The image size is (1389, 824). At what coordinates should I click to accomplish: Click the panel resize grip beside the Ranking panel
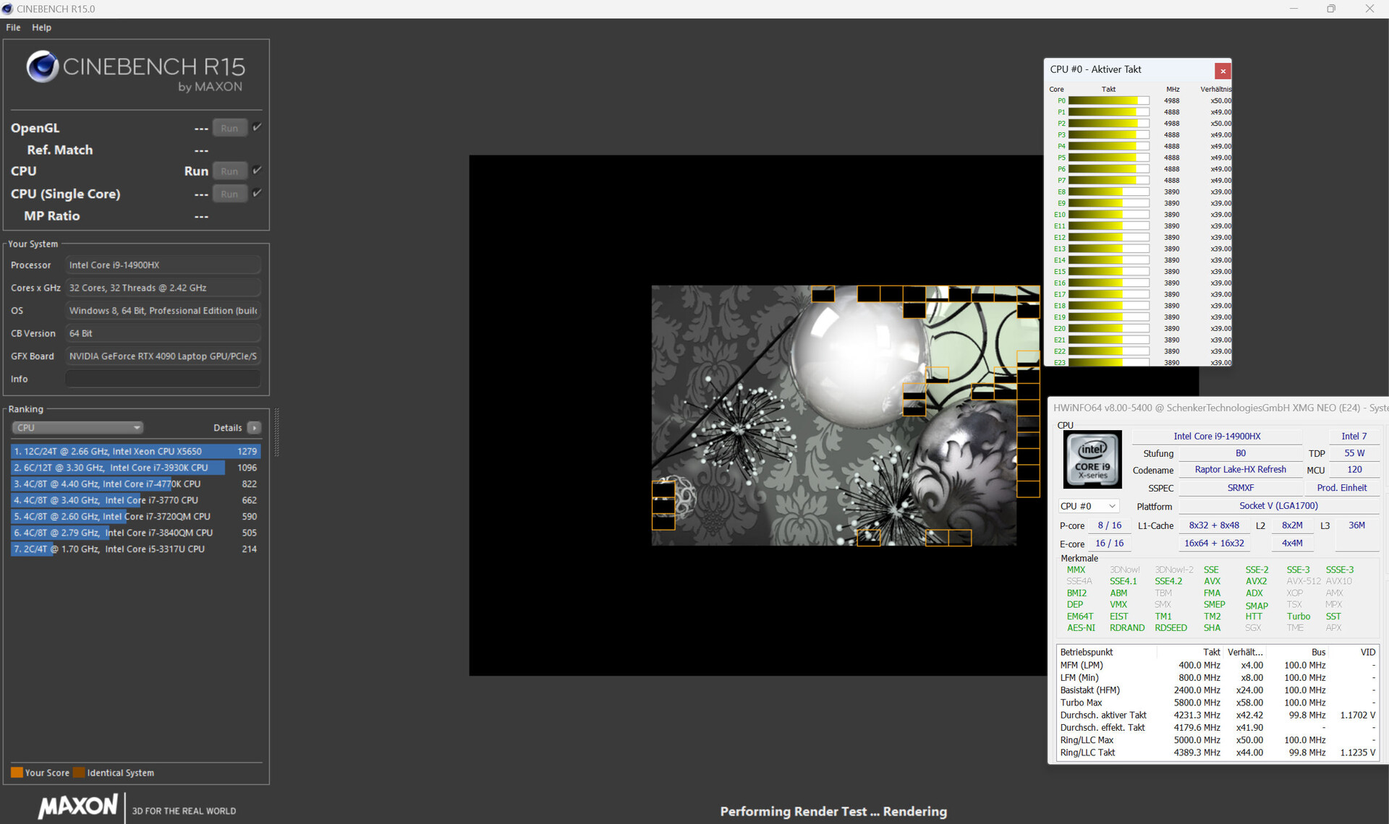(x=276, y=432)
